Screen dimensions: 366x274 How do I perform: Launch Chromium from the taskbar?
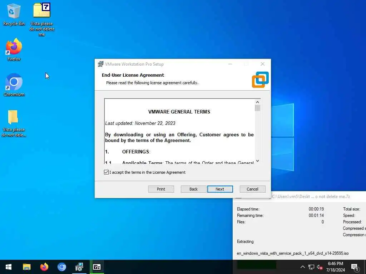tap(62, 267)
